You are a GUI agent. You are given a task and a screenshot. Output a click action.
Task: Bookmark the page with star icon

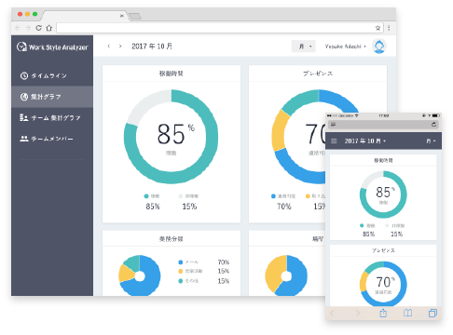377,28
